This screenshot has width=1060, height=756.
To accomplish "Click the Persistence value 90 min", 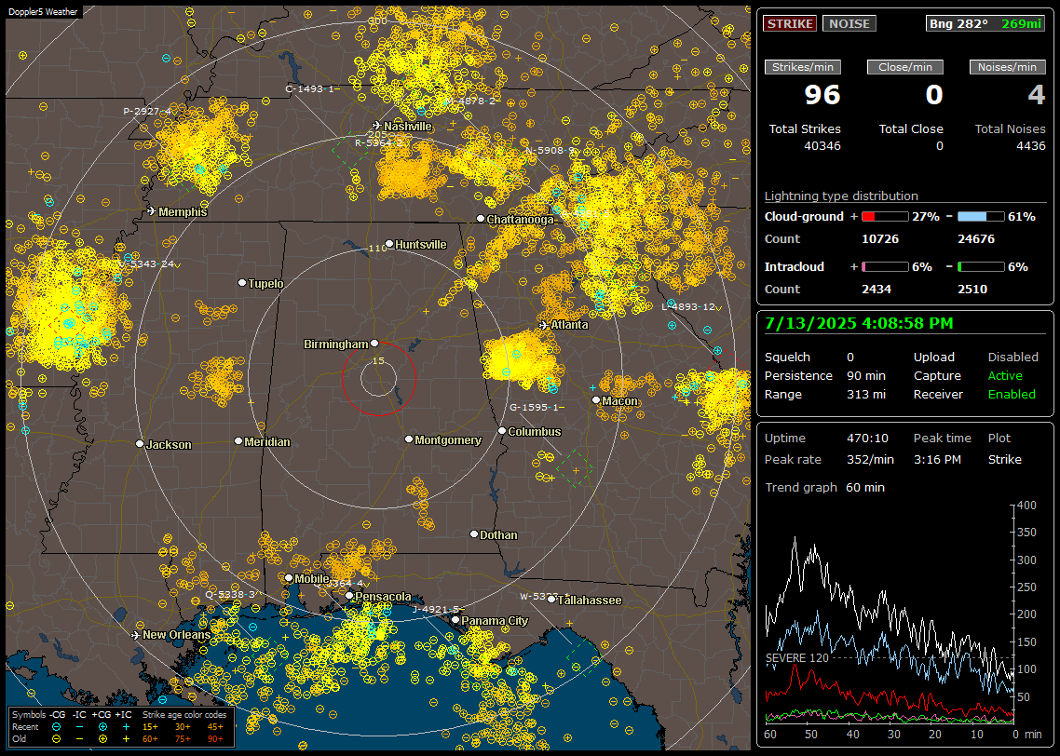I will tap(866, 375).
